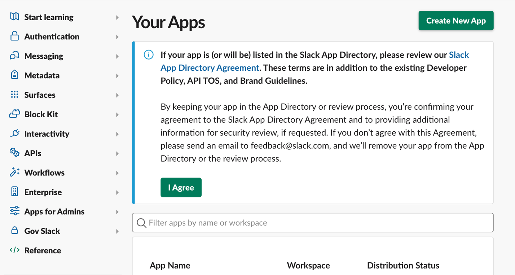The height and width of the screenshot is (275, 515).
Task: Click the Apps for Admins sliders icon
Action: point(14,211)
